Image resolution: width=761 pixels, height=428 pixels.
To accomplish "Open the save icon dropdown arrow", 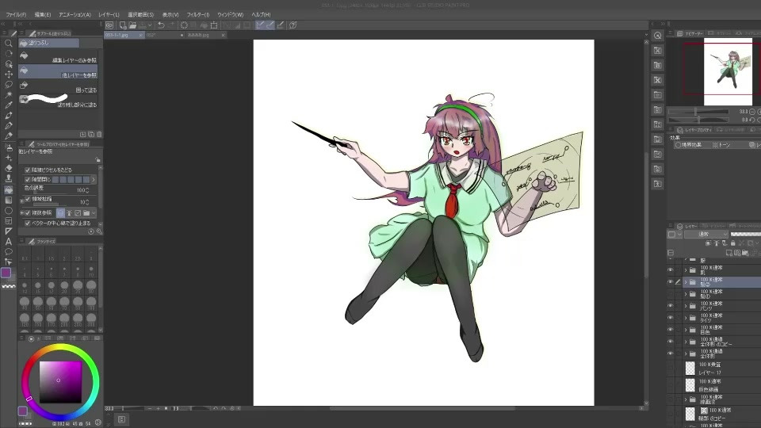I will 150,25.
